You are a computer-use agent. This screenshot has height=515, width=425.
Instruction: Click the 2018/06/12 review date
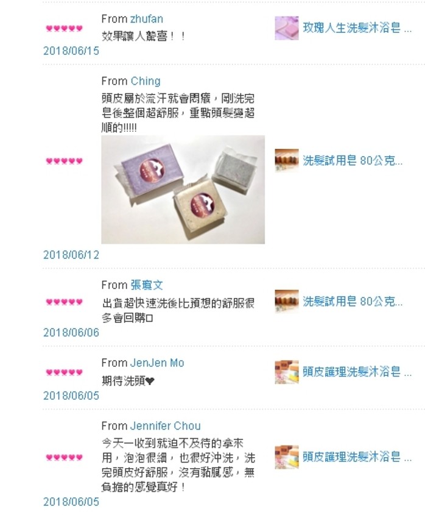coord(71,255)
